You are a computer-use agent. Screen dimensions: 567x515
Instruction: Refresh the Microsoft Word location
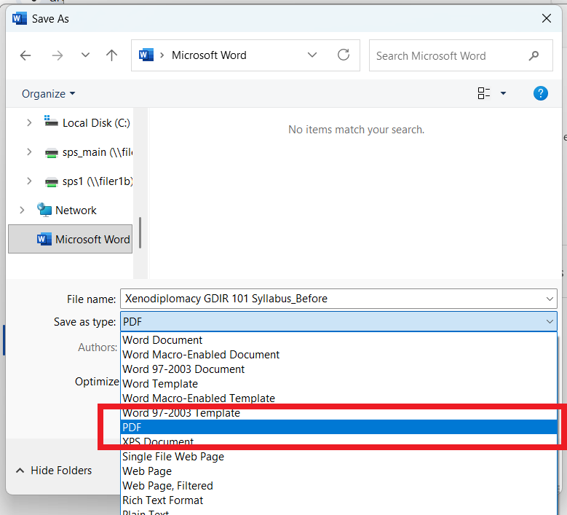pyautogui.click(x=344, y=55)
